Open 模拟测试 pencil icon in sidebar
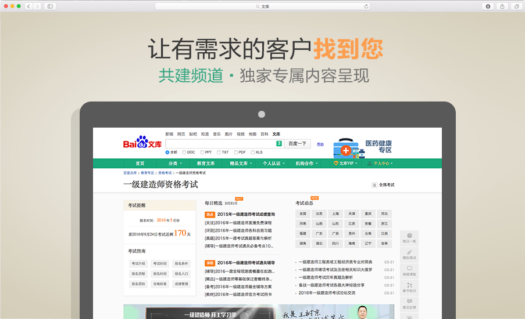Screen dimensions: 525x319 pyautogui.click(x=409, y=252)
